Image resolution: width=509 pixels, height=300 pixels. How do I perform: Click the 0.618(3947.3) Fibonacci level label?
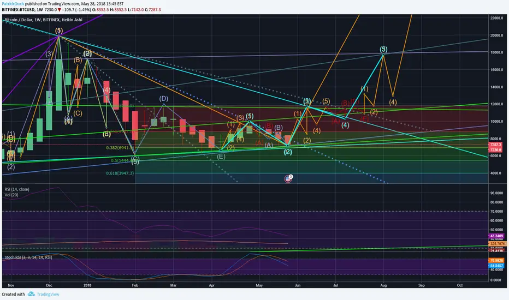(x=120, y=173)
